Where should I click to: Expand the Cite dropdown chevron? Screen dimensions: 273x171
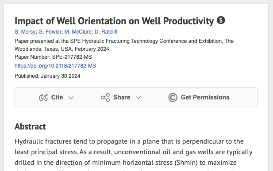pyautogui.click(x=71, y=98)
